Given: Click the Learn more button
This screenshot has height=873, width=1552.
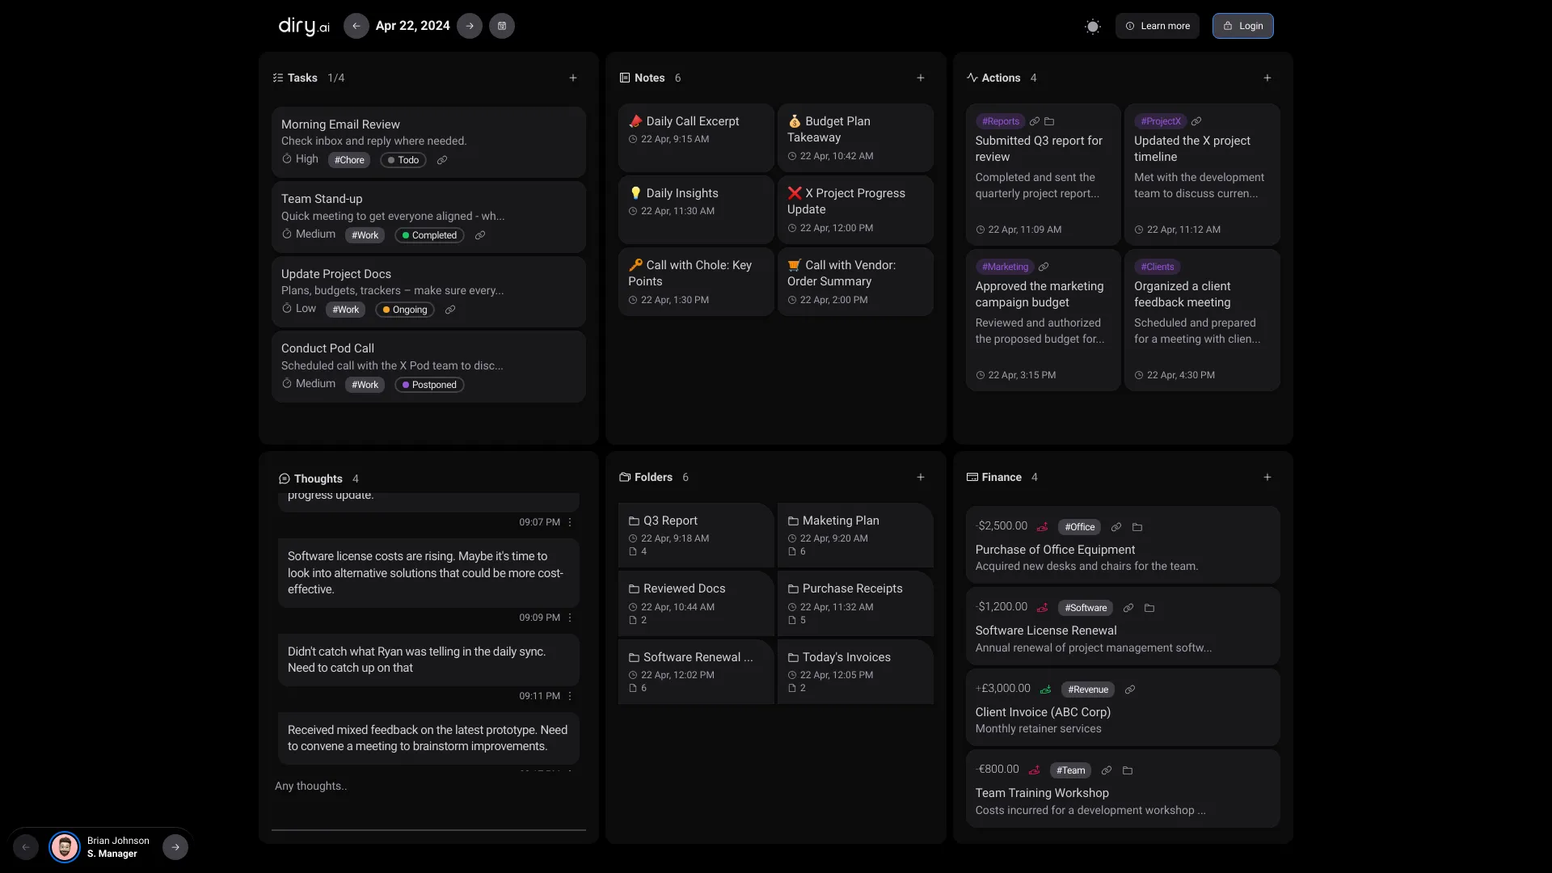Looking at the screenshot, I should 1158,26.
